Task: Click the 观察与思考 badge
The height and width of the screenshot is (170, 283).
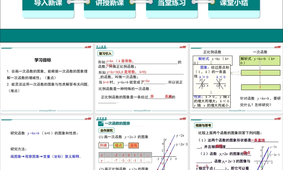Action: coord(203,125)
